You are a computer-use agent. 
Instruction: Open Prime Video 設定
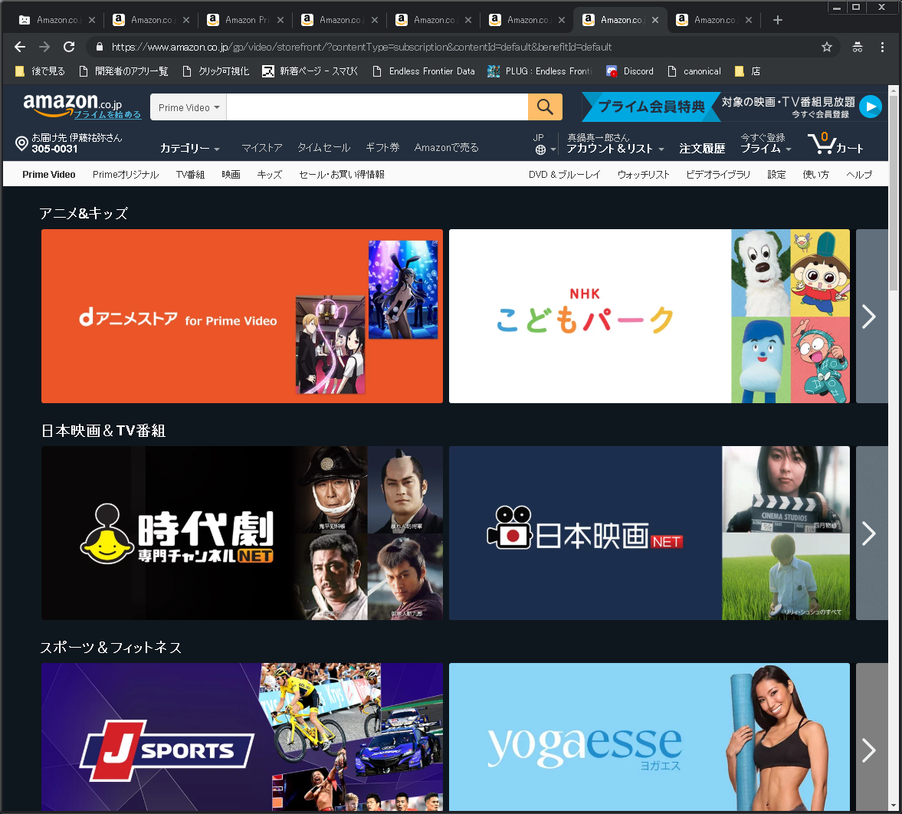pos(776,174)
